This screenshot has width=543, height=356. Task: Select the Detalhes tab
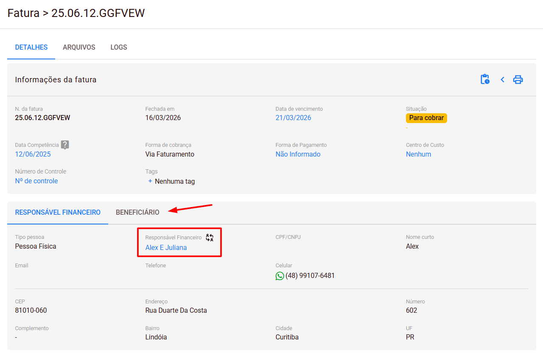[31, 47]
